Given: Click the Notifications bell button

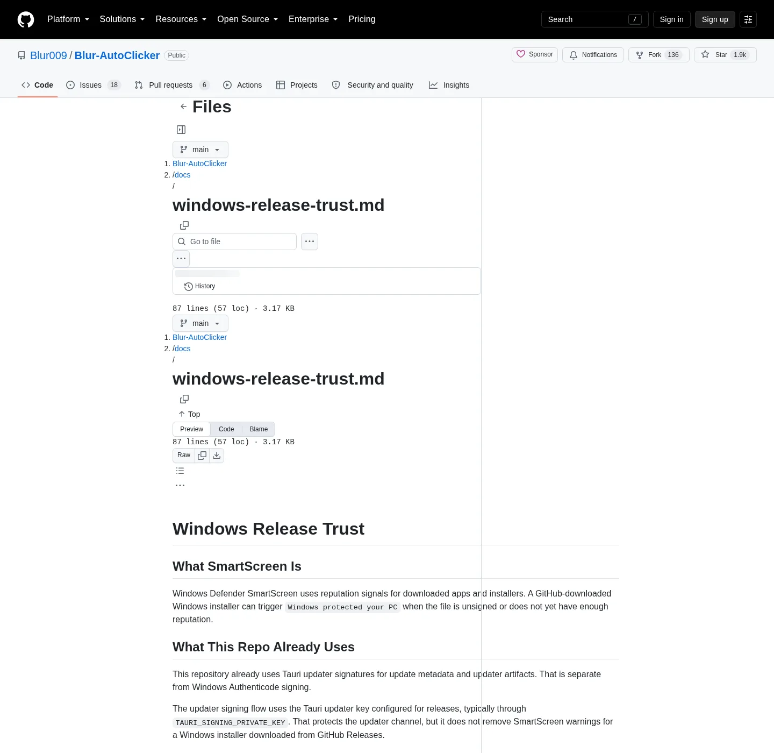Looking at the screenshot, I should tap(593, 55).
